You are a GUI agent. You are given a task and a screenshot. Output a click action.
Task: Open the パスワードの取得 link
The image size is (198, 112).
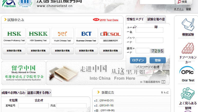coord(148,67)
